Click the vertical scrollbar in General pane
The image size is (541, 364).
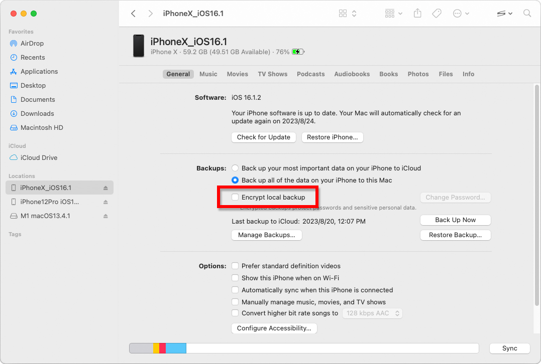(536, 195)
